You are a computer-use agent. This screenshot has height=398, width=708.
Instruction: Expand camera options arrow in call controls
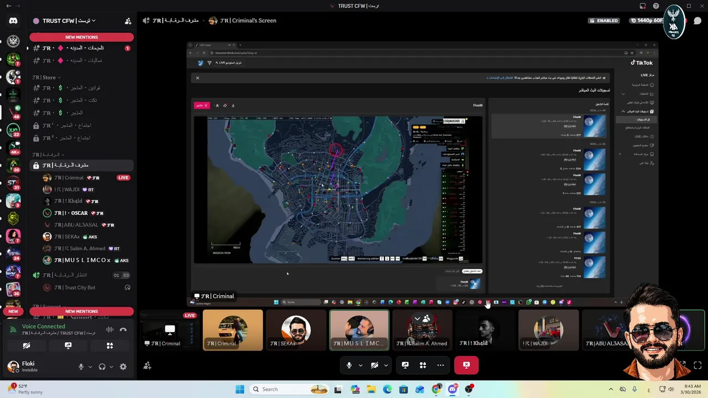[386, 365]
